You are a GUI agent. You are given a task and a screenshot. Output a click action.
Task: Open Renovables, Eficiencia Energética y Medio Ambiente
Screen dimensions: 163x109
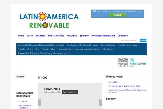43,53
